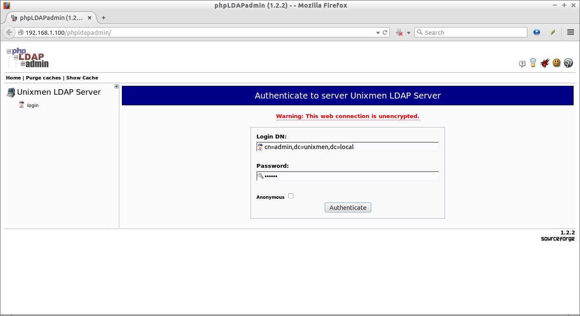This screenshot has height=316, width=580.
Task: Click the Password input field
Action: (x=347, y=176)
